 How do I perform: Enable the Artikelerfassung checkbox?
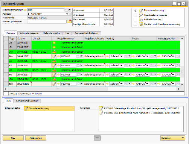[135, 20]
